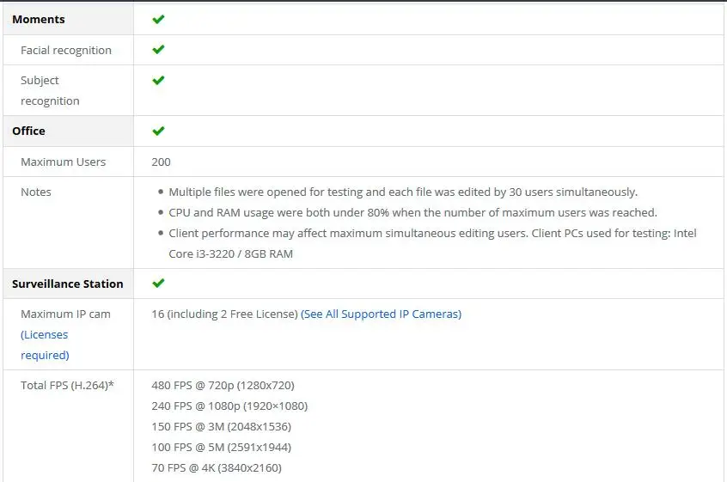
Task: Click the Maximum Users label
Action: tap(63, 162)
